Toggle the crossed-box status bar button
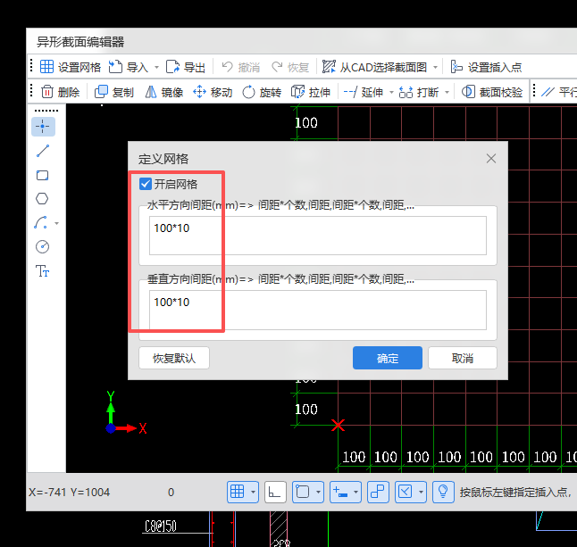The image size is (577, 547). click(x=406, y=492)
